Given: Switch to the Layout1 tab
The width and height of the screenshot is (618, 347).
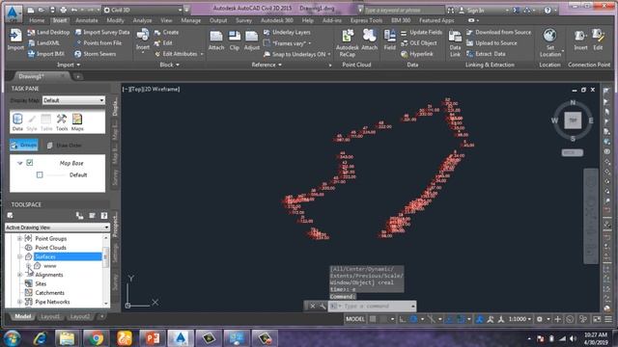Looking at the screenshot, I should 50,316.
